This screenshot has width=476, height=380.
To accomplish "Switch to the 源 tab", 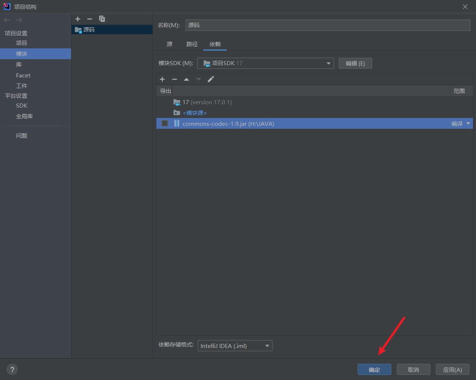I will 169,44.
